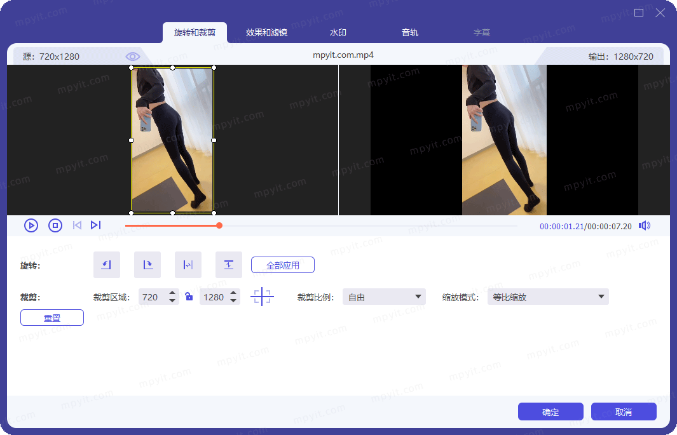Stop the video playback
The height and width of the screenshot is (435, 677).
pos(55,225)
